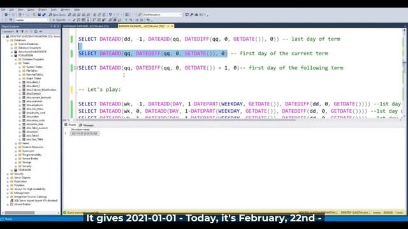This screenshot has height=229, width=408.
Task: Select the server node in Object Explorer
Action: pyautogui.click(x=35, y=37)
